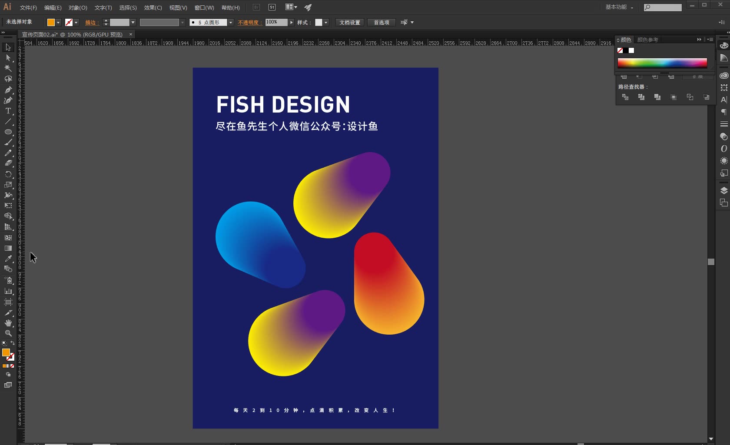The height and width of the screenshot is (445, 730).
Task: Choose the Zoom magnifier tool
Action: pos(8,333)
